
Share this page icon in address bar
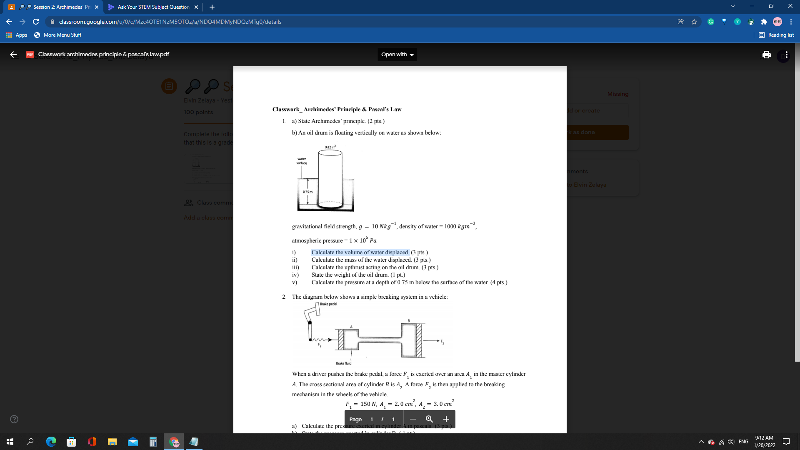click(681, 22)
